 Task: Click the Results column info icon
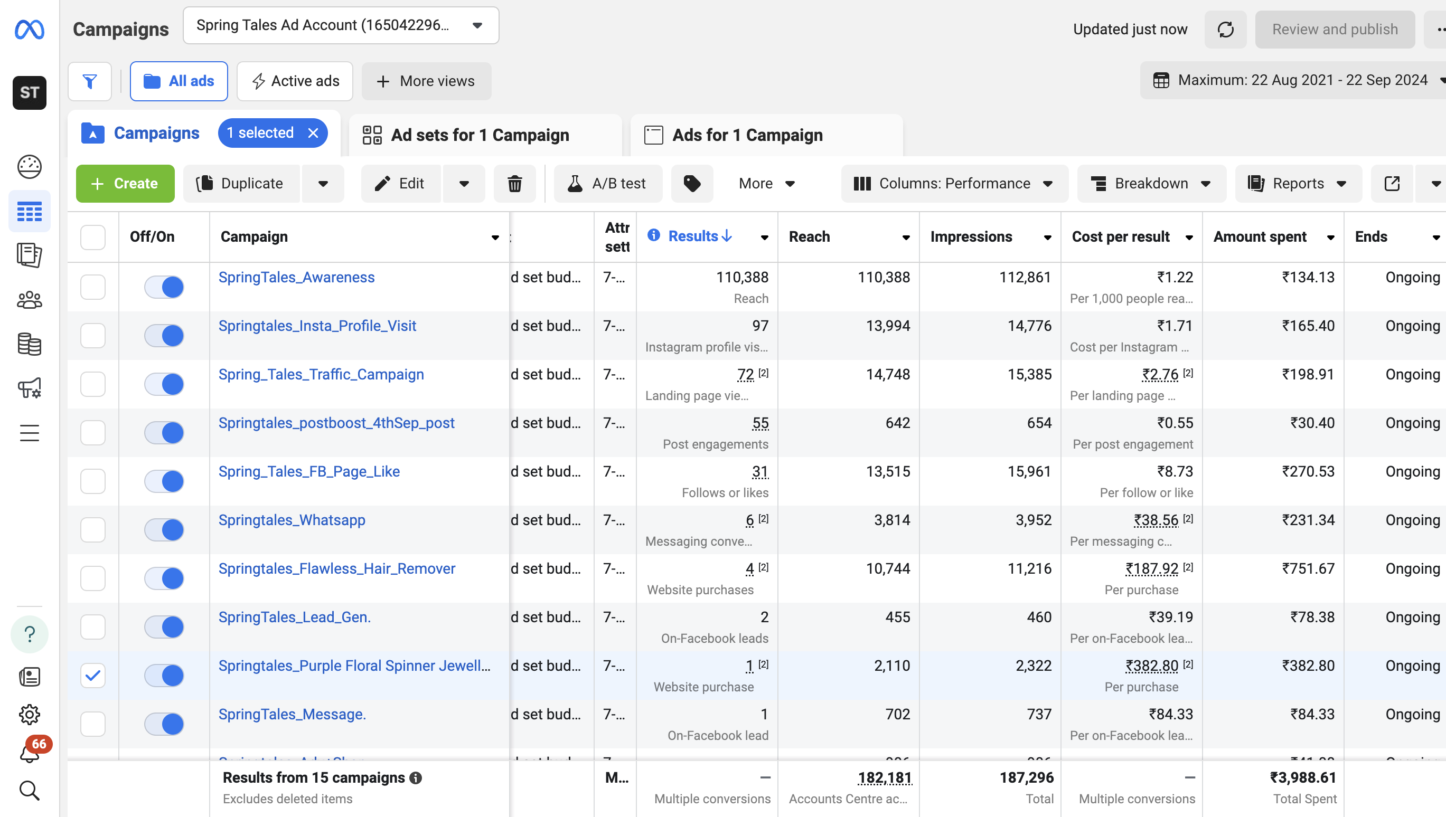pos(653,235)
